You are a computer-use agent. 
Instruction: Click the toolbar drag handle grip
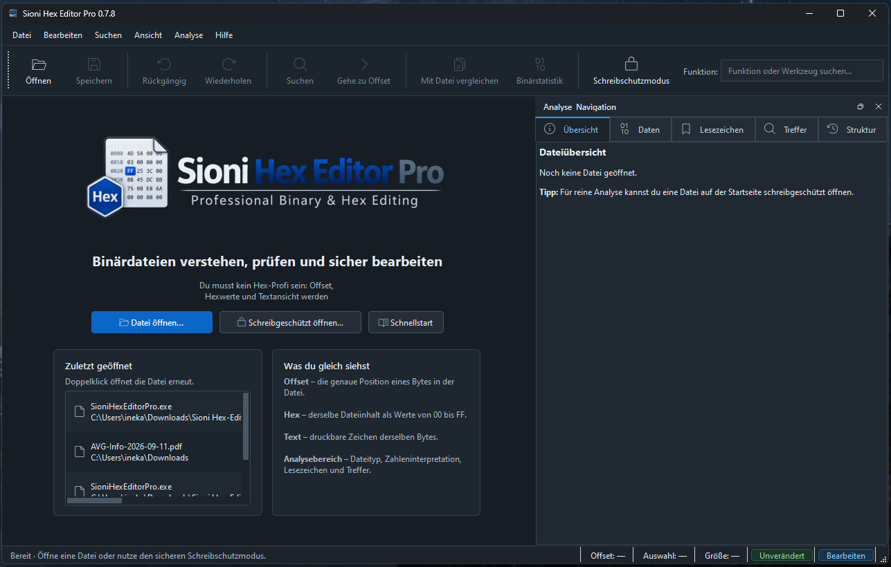coord(8,70)
